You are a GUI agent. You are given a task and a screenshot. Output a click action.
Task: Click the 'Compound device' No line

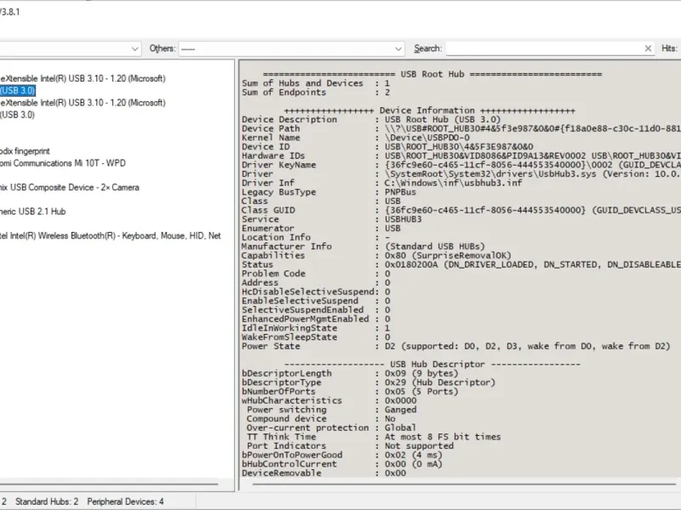pyautogui.click(x=321, y=419)
